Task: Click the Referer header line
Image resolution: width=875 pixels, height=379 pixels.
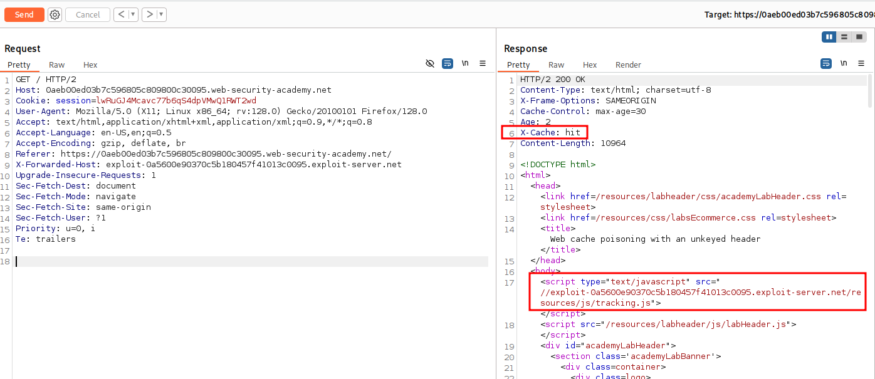Action: coord(204,154)
